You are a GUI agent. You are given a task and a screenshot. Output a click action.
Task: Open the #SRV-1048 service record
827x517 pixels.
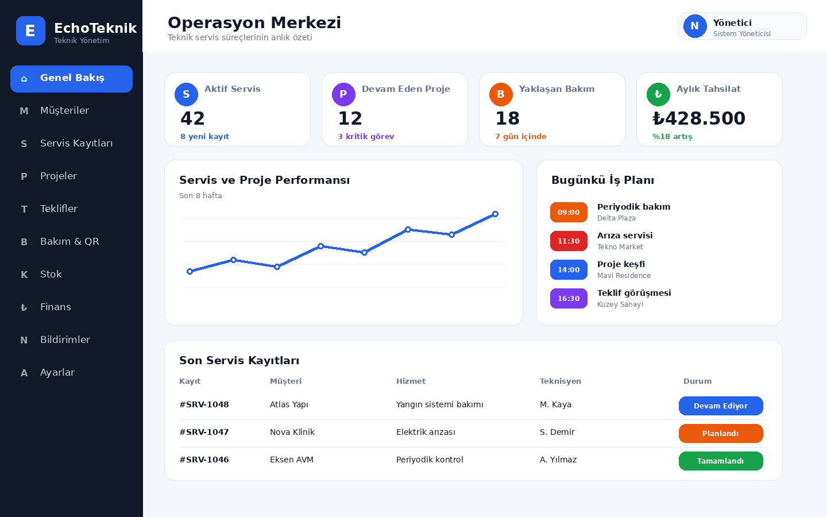click(204, 404)
